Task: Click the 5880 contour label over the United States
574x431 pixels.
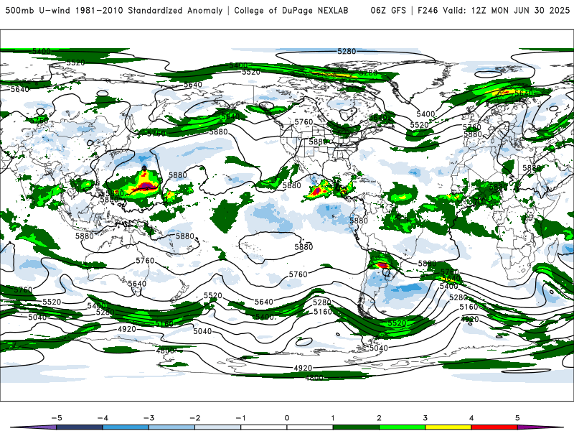Action: coord(318,142)
